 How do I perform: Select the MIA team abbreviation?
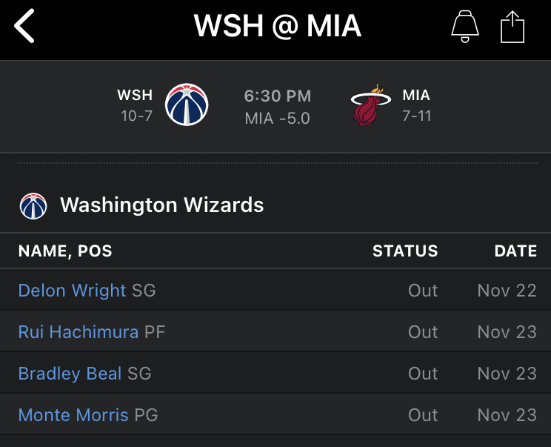click(416, 95)
